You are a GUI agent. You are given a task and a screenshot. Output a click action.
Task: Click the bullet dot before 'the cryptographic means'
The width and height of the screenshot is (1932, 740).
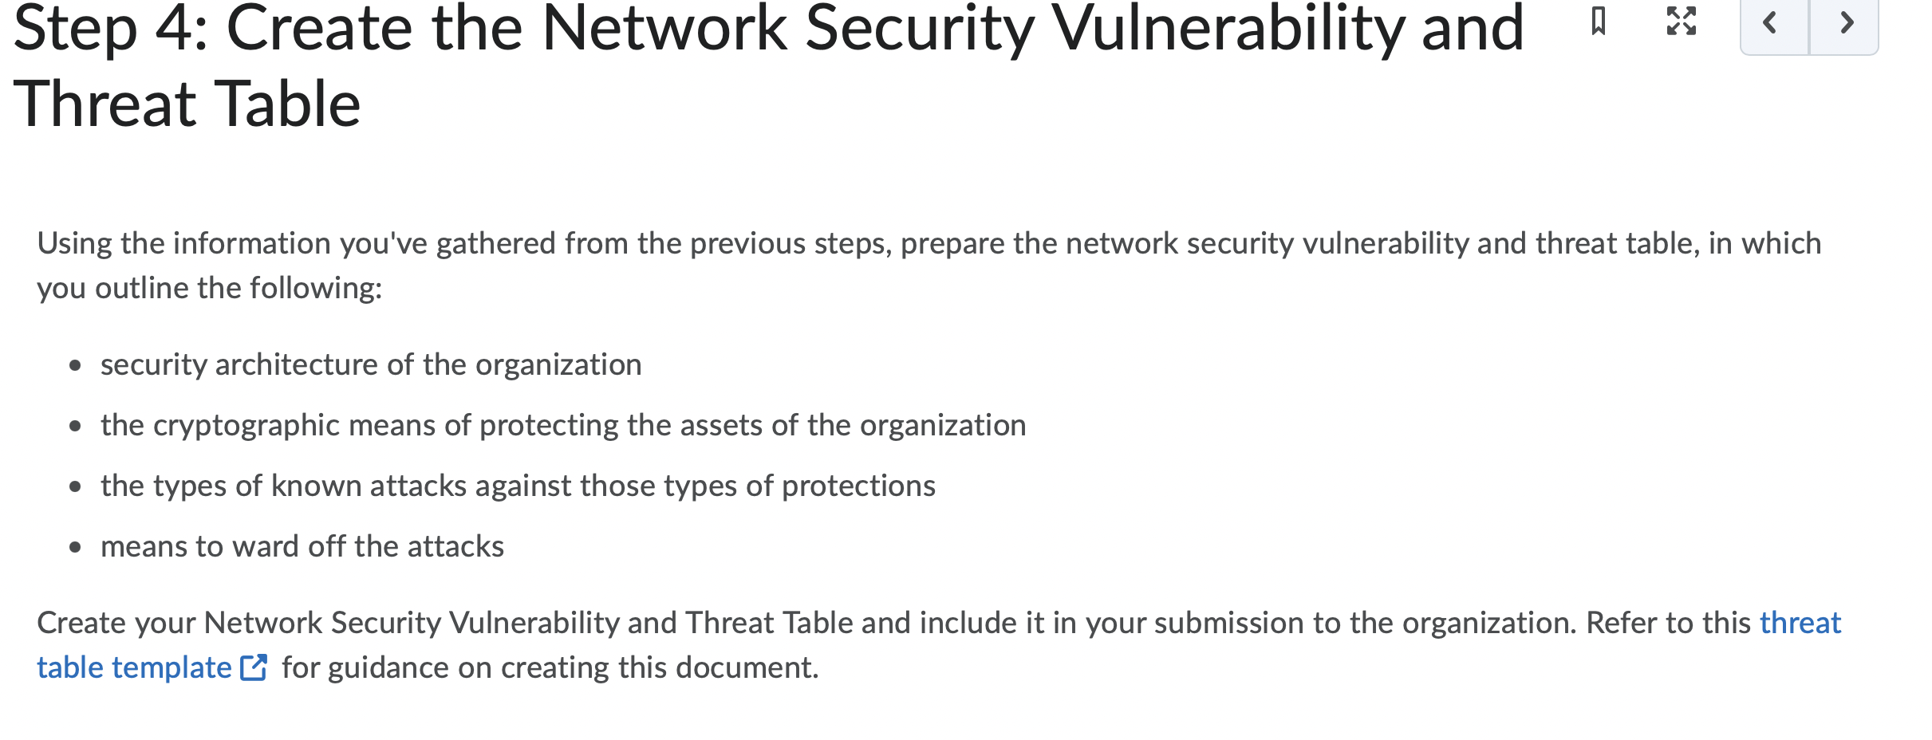pos(75,427)
